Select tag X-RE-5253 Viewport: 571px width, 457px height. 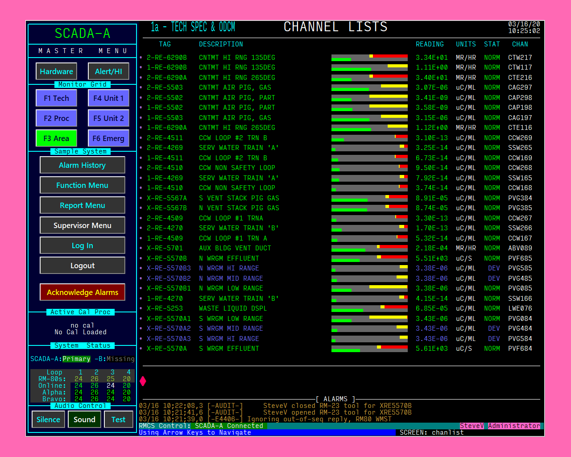point(165,308)
